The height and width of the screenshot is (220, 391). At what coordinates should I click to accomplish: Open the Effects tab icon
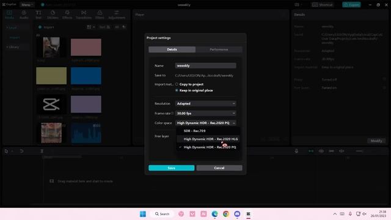point(67,15)
